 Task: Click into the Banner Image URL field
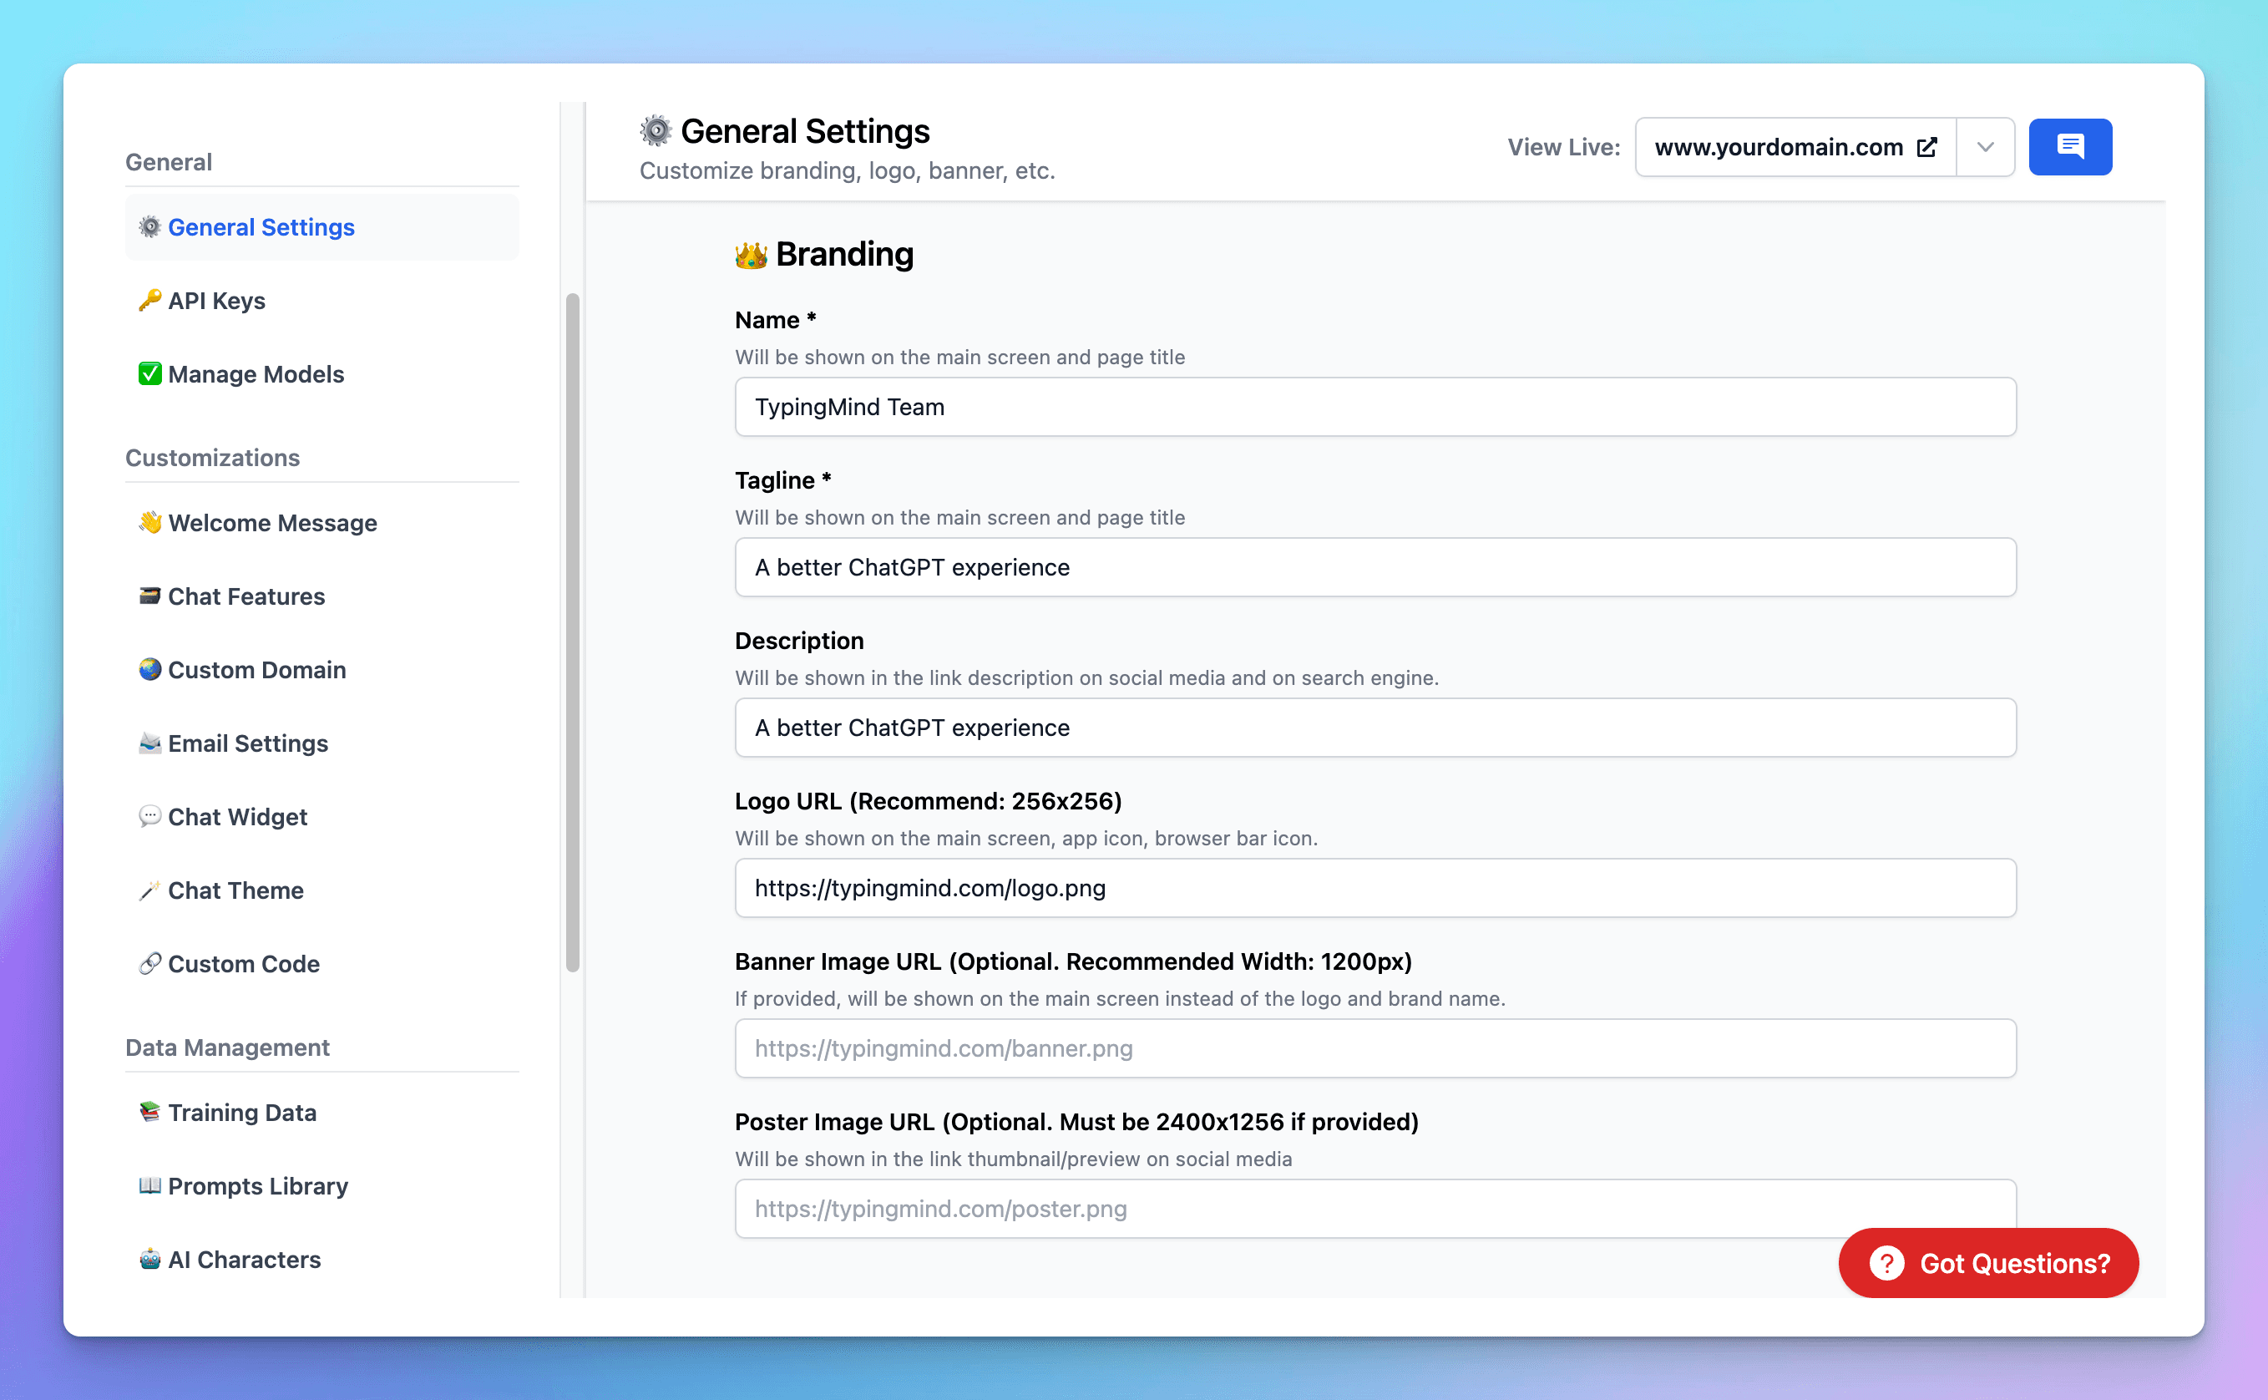tap(1374, 1048)
